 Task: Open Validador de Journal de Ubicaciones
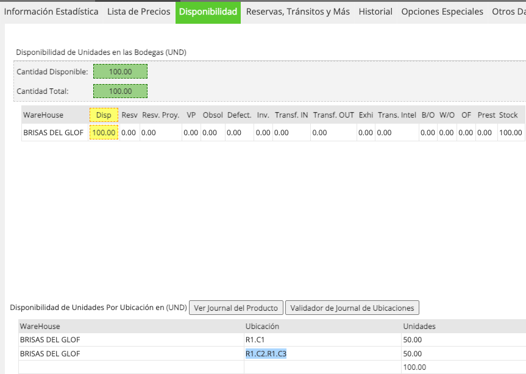(352, 308)
